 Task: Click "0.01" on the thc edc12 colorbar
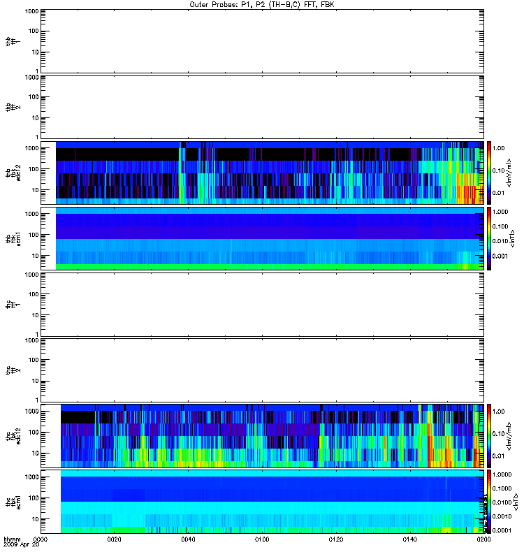(x=499, y=456)
